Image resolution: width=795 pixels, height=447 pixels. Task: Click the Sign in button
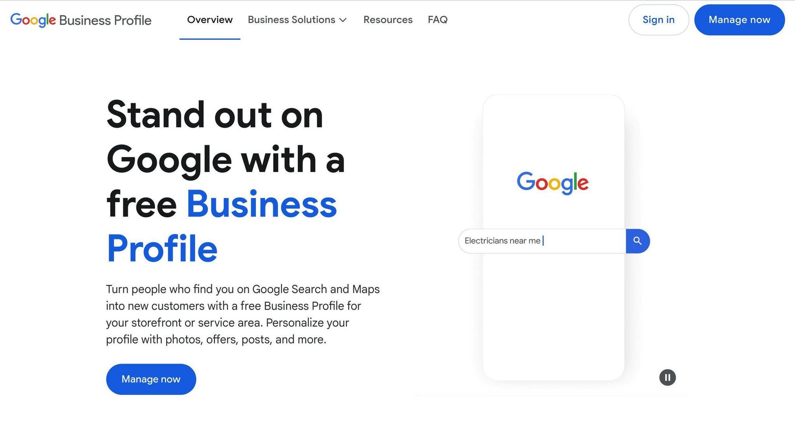click(659, 20)
